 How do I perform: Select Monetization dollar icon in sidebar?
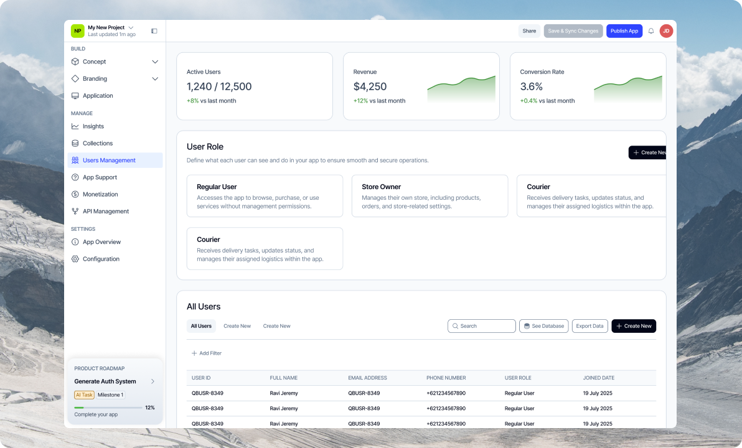[75, 194]
